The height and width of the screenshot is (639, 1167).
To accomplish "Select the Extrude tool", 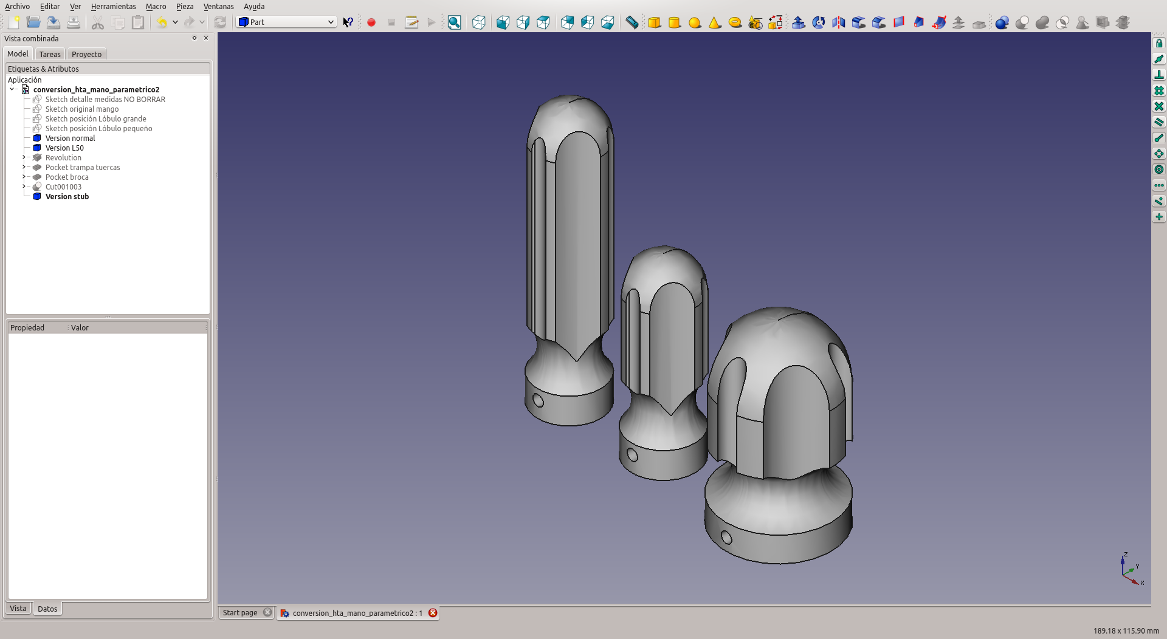I will click(x=799, y=22).
